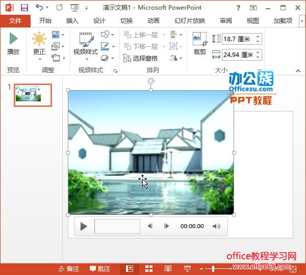Collapse the ribbon with chevron
Viewport: 306px width, 275px height.
click(298, 71)
